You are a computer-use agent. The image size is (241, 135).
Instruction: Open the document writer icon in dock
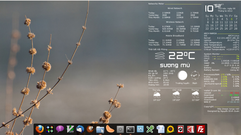click(160, 129)
